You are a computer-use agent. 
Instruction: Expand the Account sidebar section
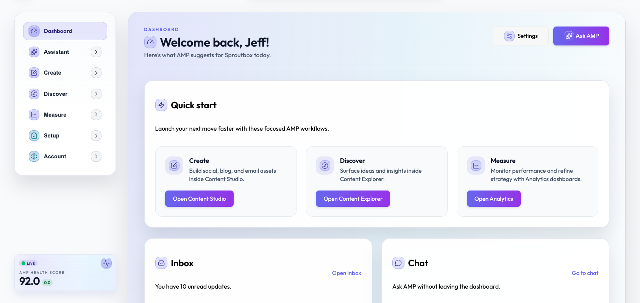[x=96, y=156]
